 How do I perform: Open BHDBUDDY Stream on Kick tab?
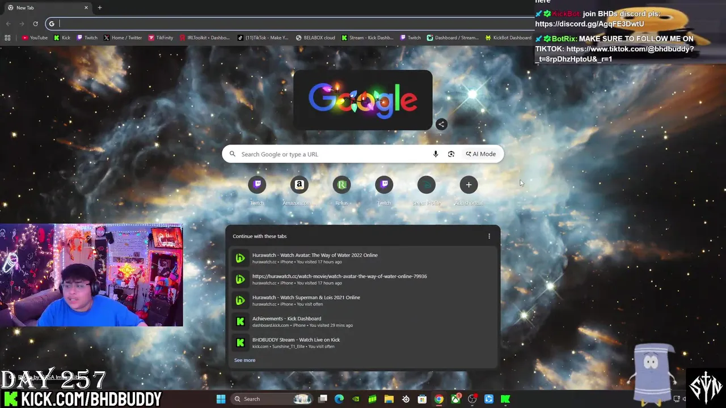pyautogui.click(x=363, y=343)
